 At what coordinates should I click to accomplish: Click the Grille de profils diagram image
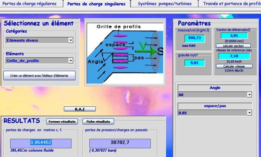(x=125, y=53)
